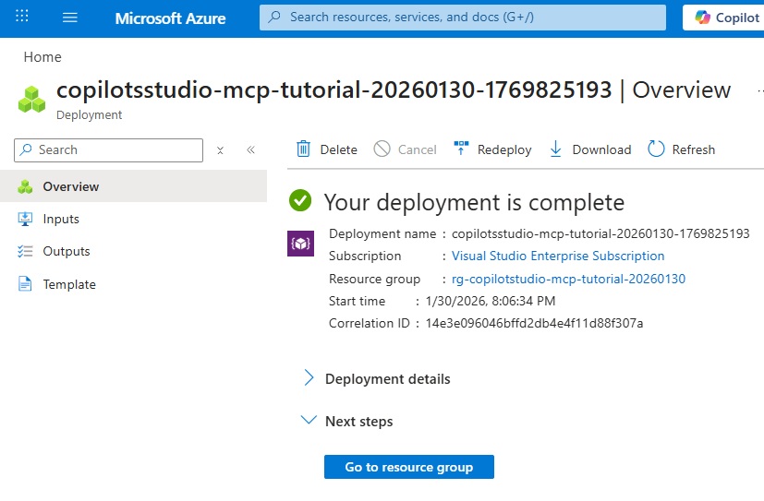
Task: Click the Cancel circle-slash icon
Action: pos(382,149)
